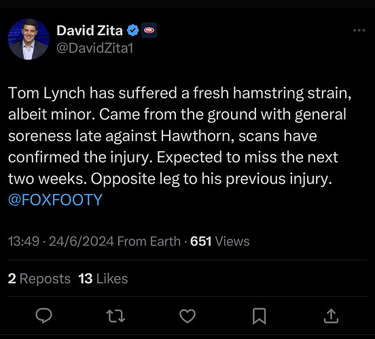Open David Zita's profile picture
This screenshot has width=375, height=339.
(x=29, y=39)
